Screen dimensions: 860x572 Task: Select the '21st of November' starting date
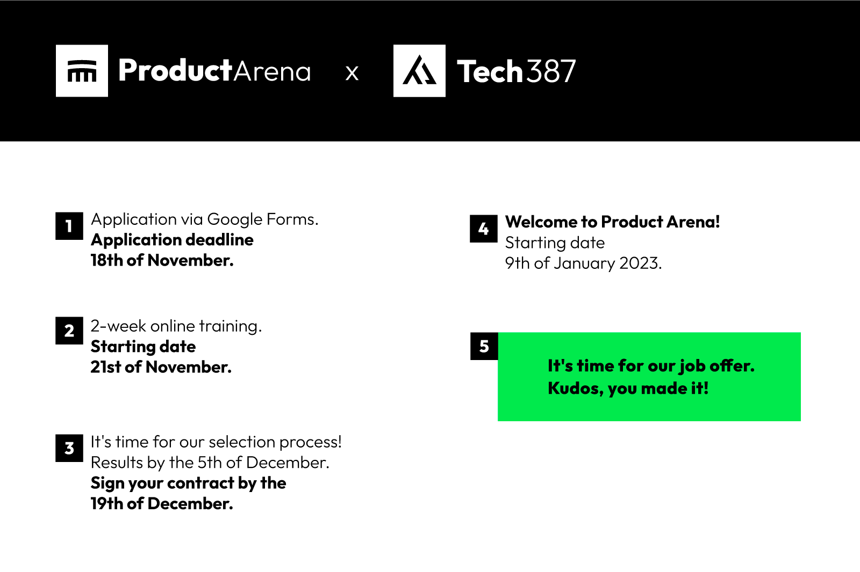161,367
